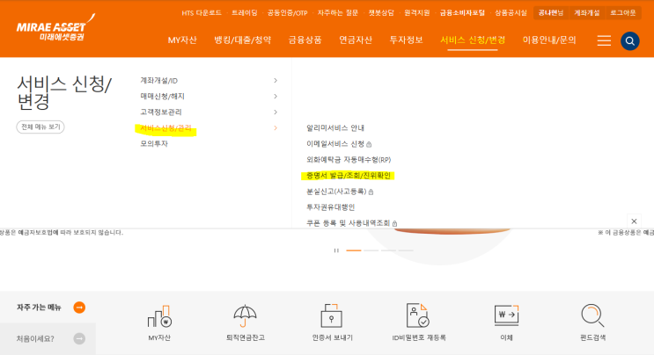Click 자주하는 질문 in the top bar
The width and height of the screenshot is (654, 355).
click(338, 13)
